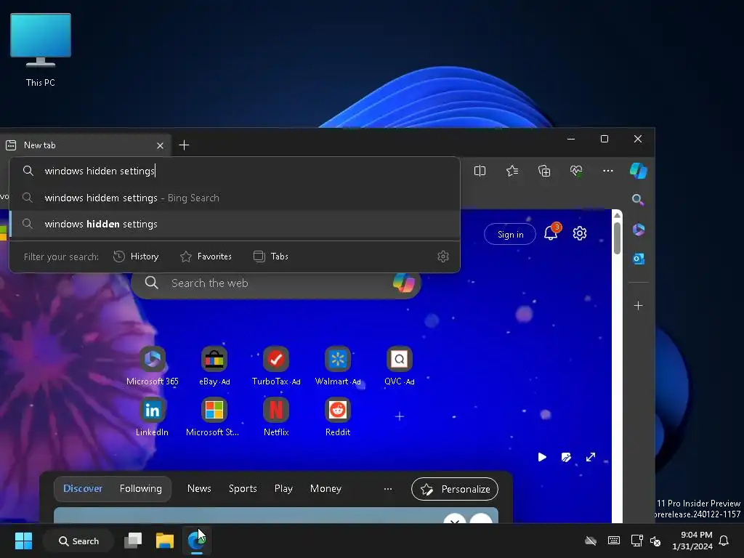Image resolution: width=744 pixels, height=558 pixels.
Task: Open the Favorites star toolbar icon
Action: tap(512, 171)
